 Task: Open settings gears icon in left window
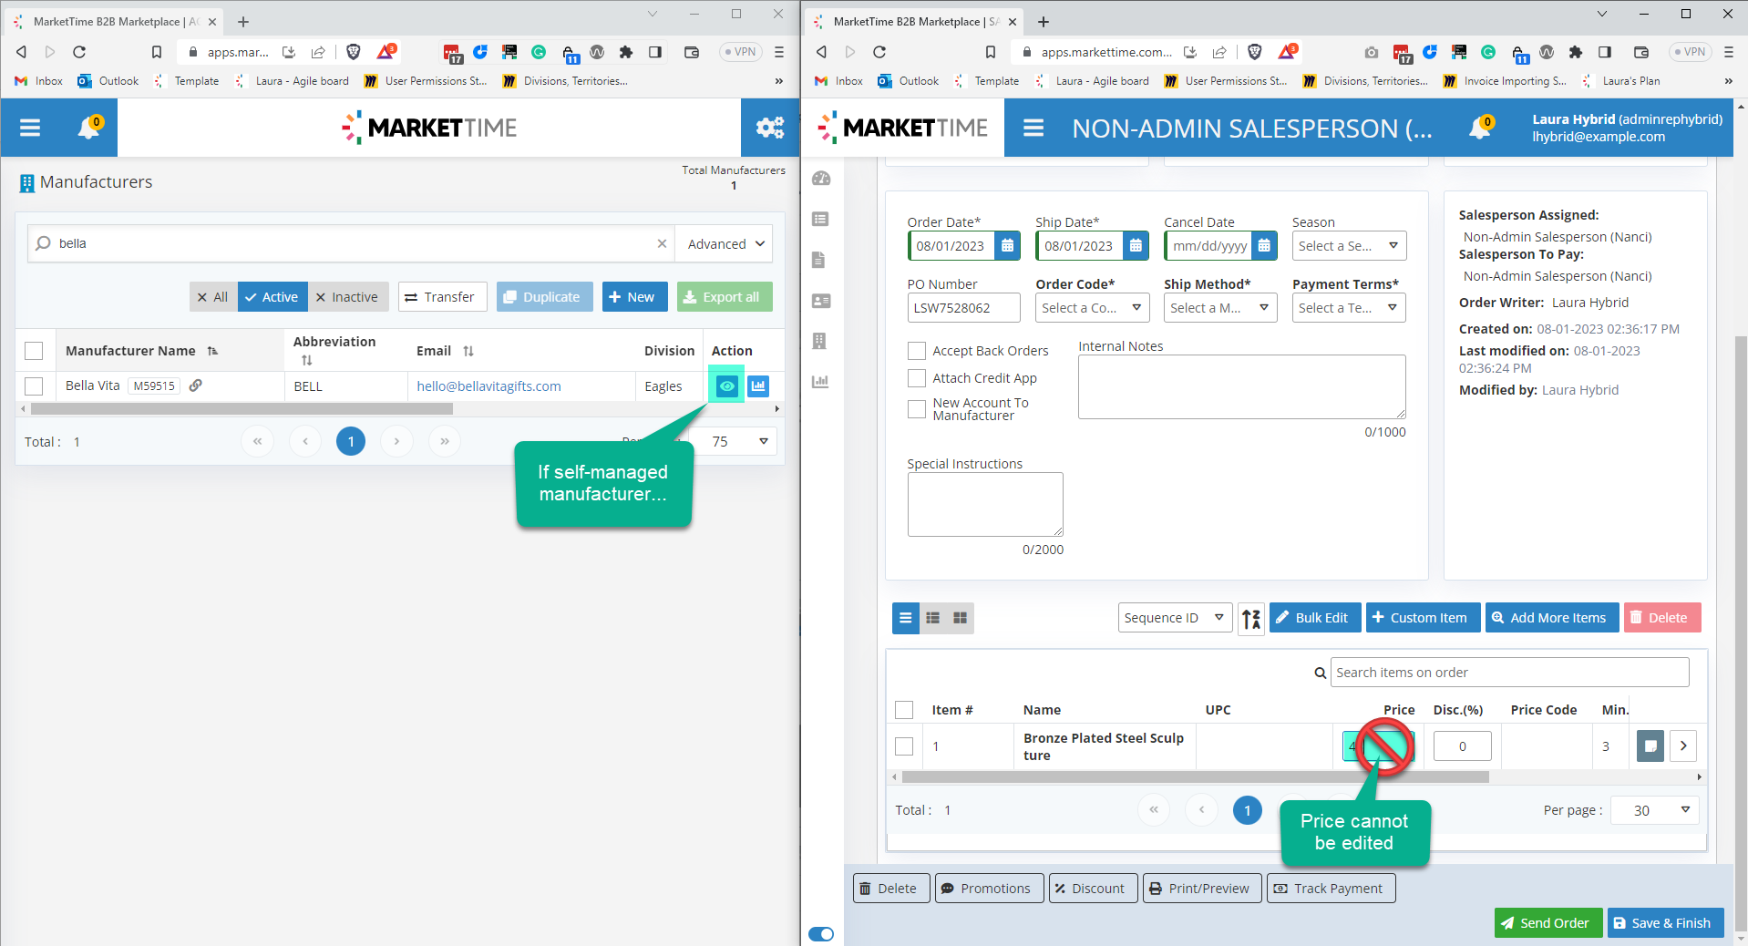point(770,128)
